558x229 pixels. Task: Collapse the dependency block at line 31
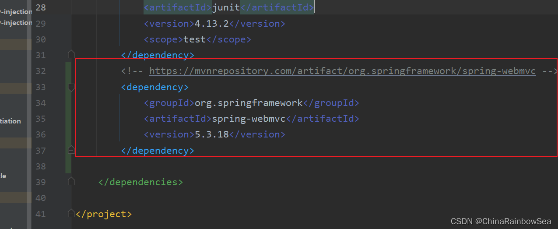click(x=71, y=55)
